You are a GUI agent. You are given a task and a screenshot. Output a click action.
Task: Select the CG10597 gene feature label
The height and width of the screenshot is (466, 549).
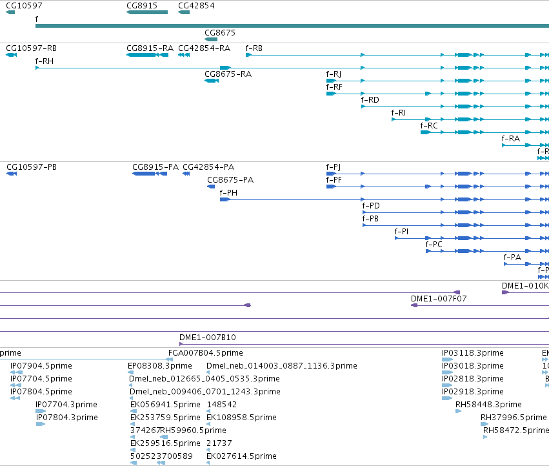(x=24, y=6)
